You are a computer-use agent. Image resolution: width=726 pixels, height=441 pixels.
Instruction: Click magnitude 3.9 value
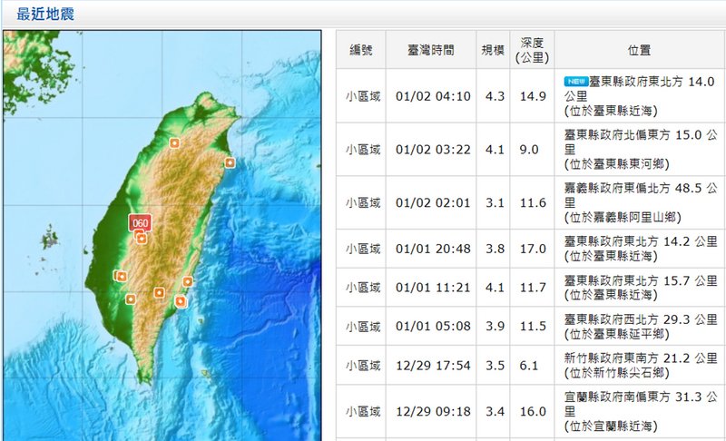click(x=495, y=327)
